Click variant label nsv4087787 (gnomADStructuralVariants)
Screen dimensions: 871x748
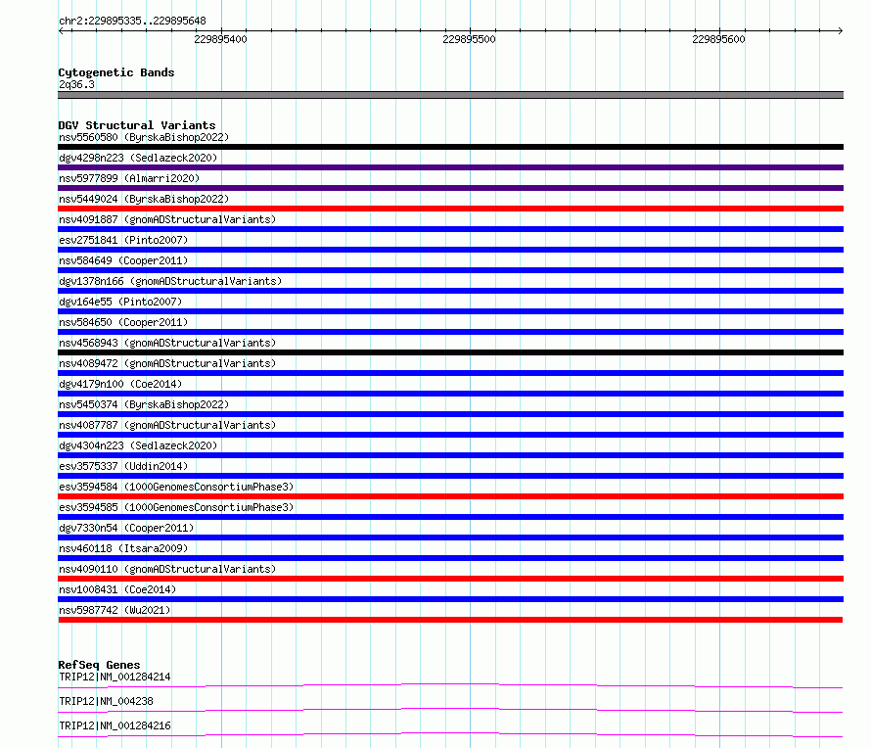click(167, 425)
